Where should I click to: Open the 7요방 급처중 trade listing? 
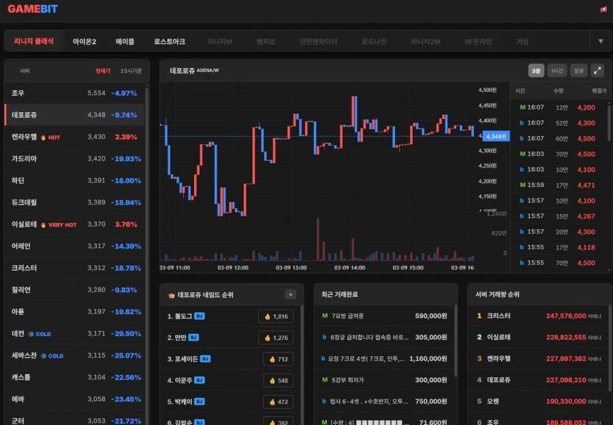point(384,316)
